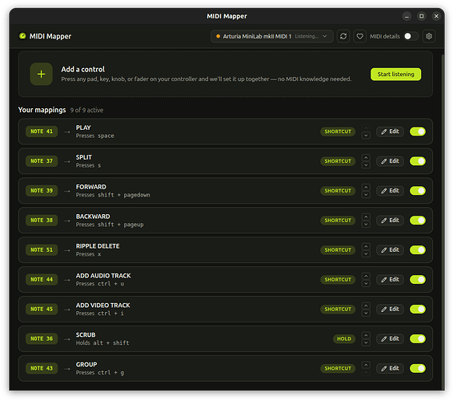This screenshot has width=453, height=401.
Task: Click the heart icon in header
Action: click(x=359, y=36)
